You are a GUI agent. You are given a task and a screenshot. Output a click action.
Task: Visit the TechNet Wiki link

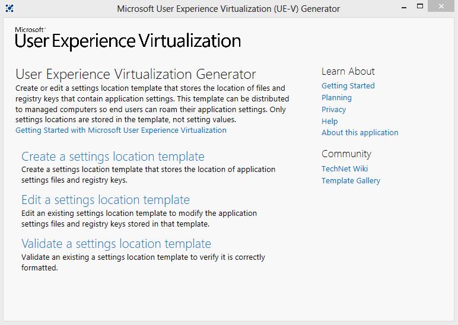[345, 169]
